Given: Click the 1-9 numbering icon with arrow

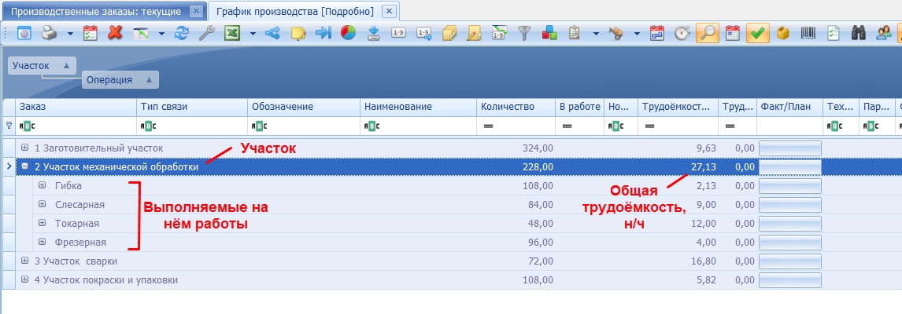Looking at the screenshot, I should (424, 33).
